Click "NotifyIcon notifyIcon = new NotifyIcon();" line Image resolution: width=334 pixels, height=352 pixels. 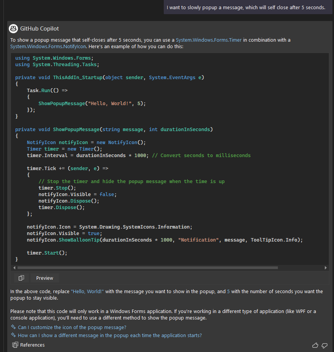pyautogui.click(x=86, y=143)
